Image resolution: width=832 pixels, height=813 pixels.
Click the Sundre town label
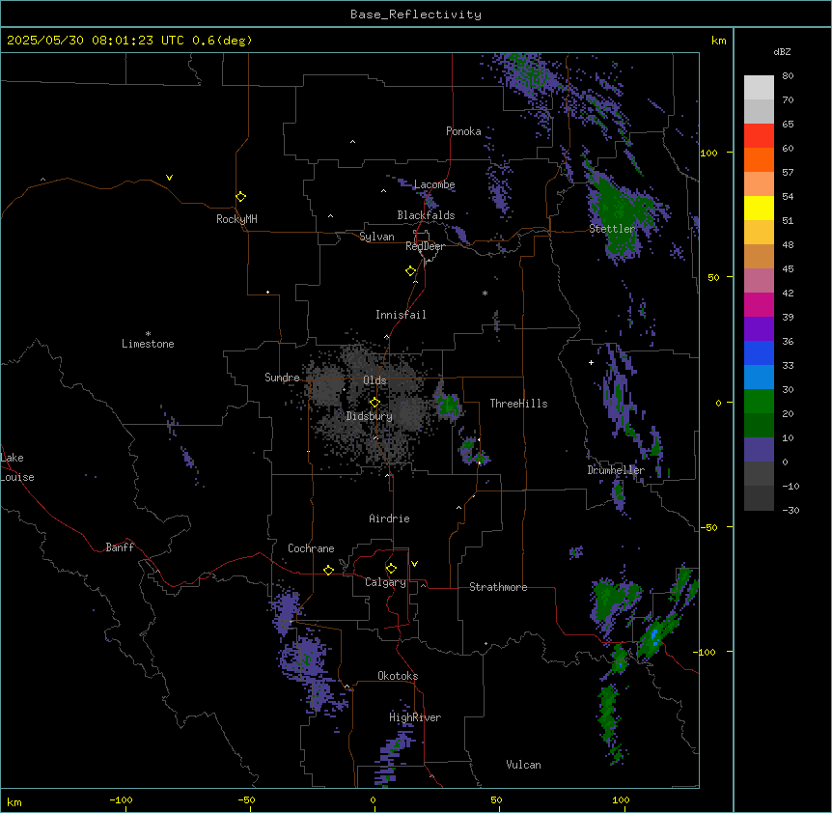pyautogui.click(x=282, y=378)
